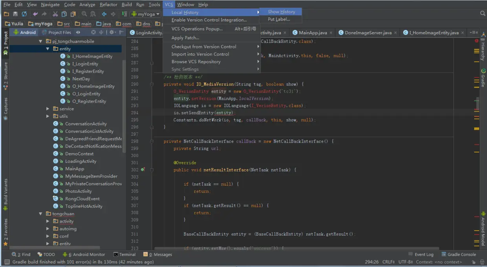Click the Make Project build icon

pos(124,14)
